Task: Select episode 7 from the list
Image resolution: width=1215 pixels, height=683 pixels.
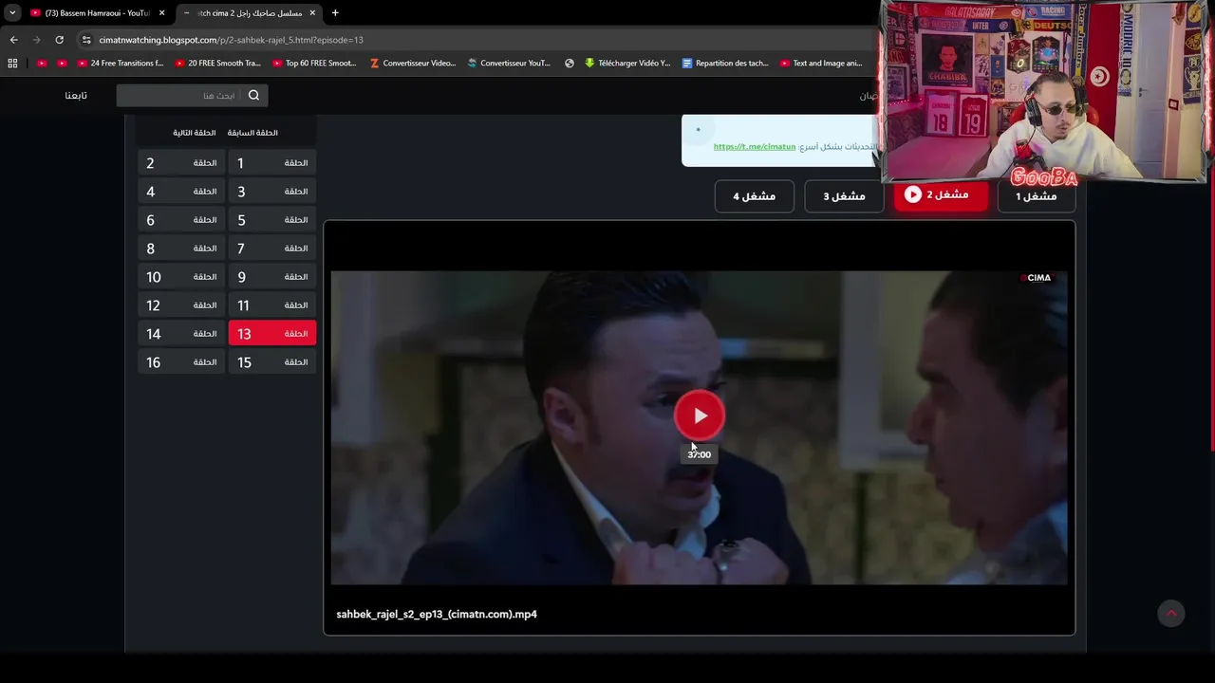Action: point(271,249)
